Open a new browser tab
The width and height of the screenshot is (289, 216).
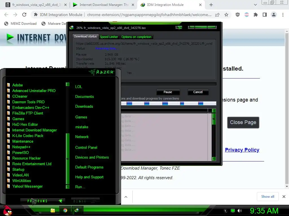tap(211, 5)
